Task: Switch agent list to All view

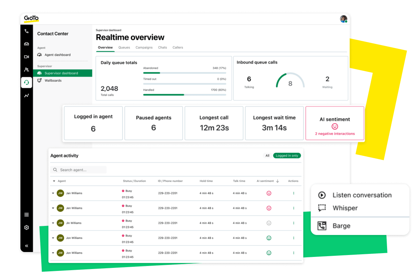Action: pyautogui.click(x=268, y=156)
